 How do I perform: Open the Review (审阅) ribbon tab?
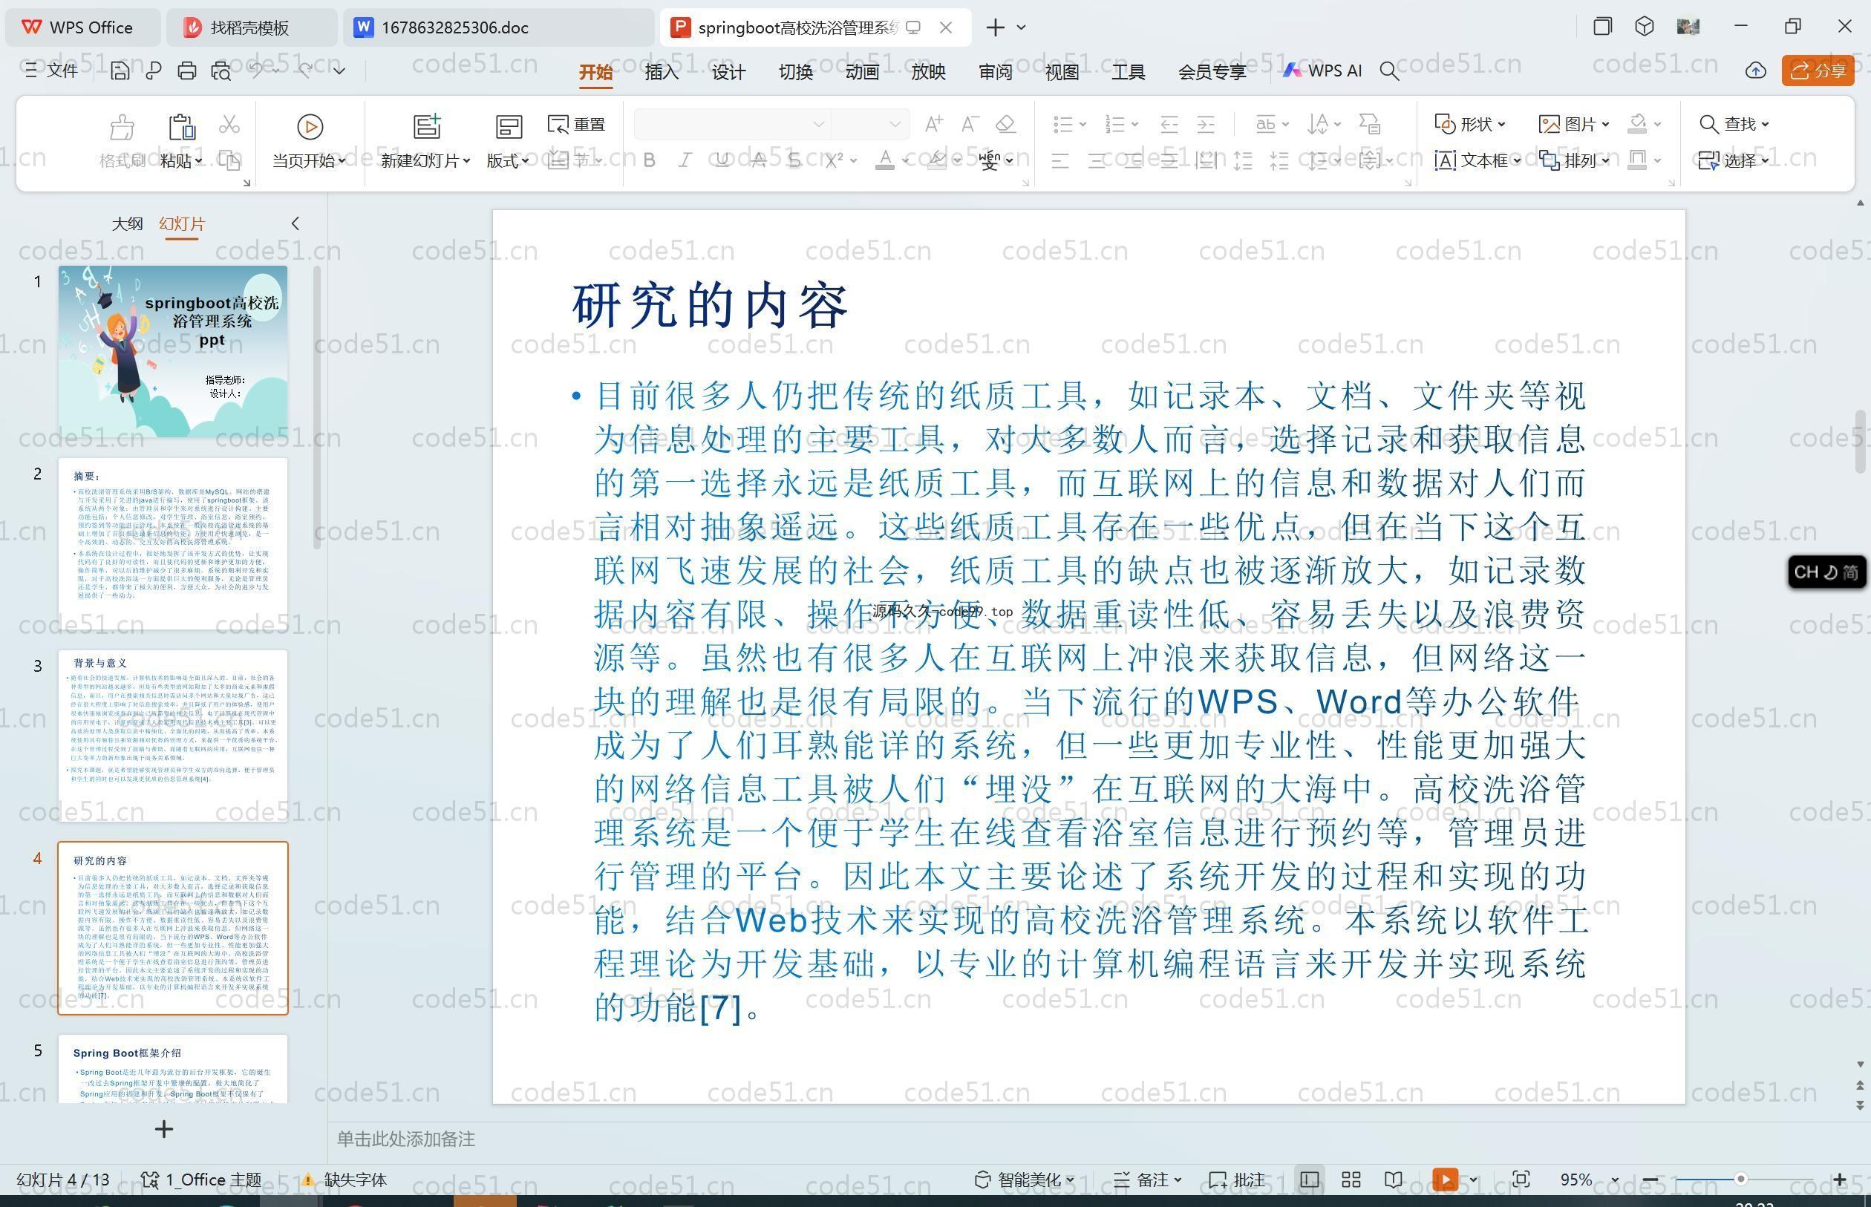click(x=995, y=72)
